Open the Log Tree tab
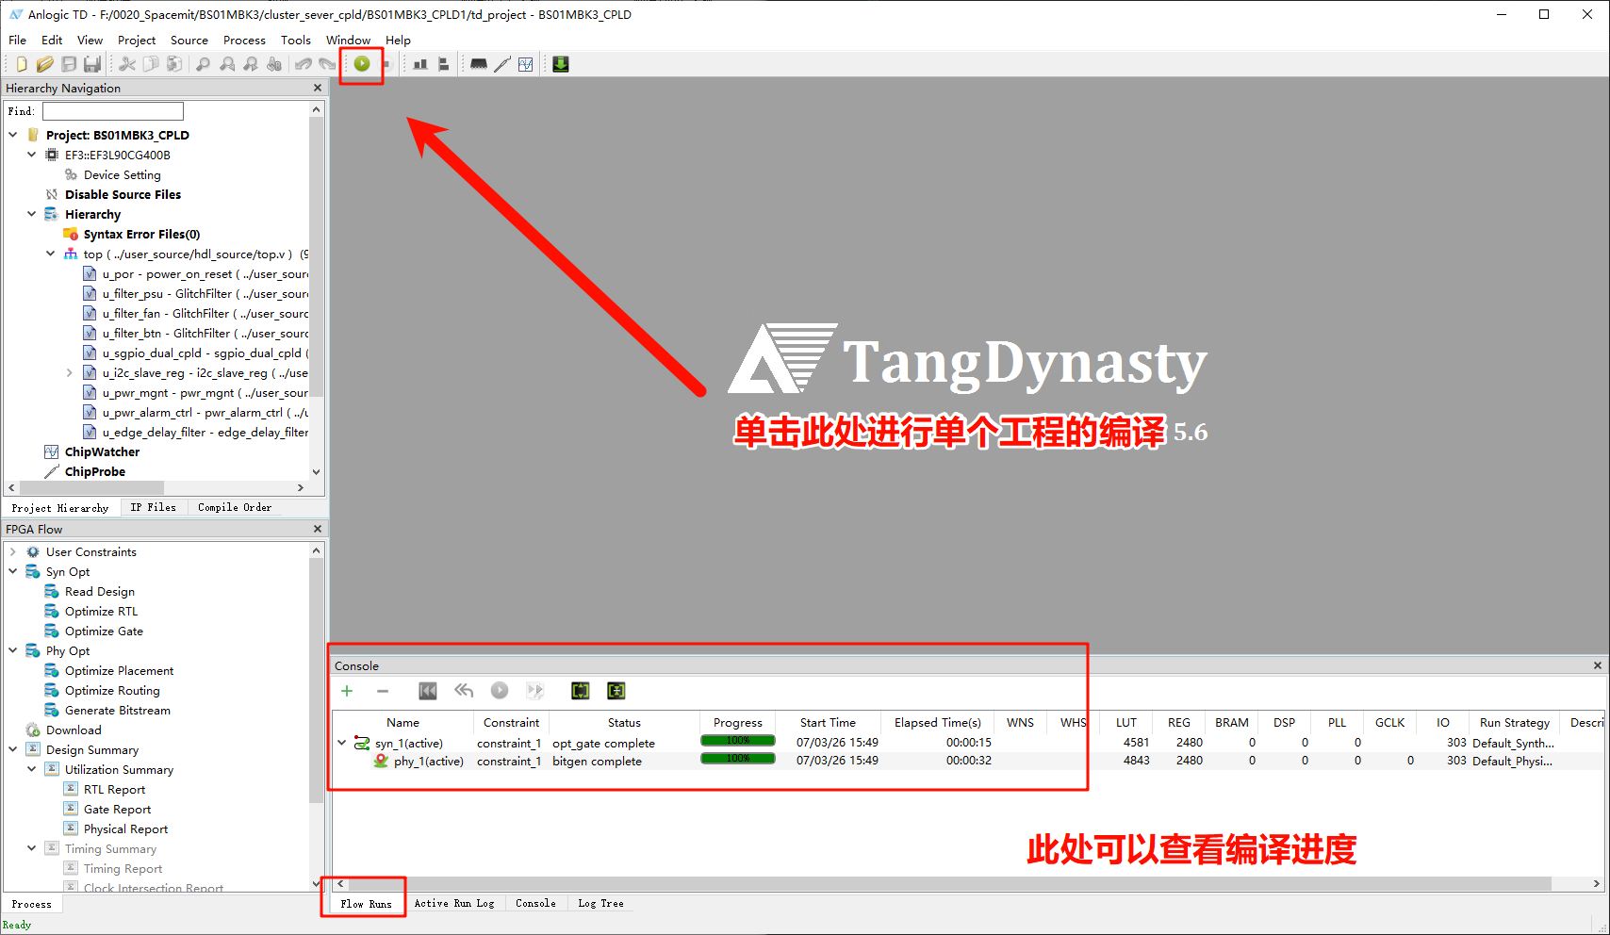The image size is (1610, 935). pyautogui.click(x=600, y=903)
